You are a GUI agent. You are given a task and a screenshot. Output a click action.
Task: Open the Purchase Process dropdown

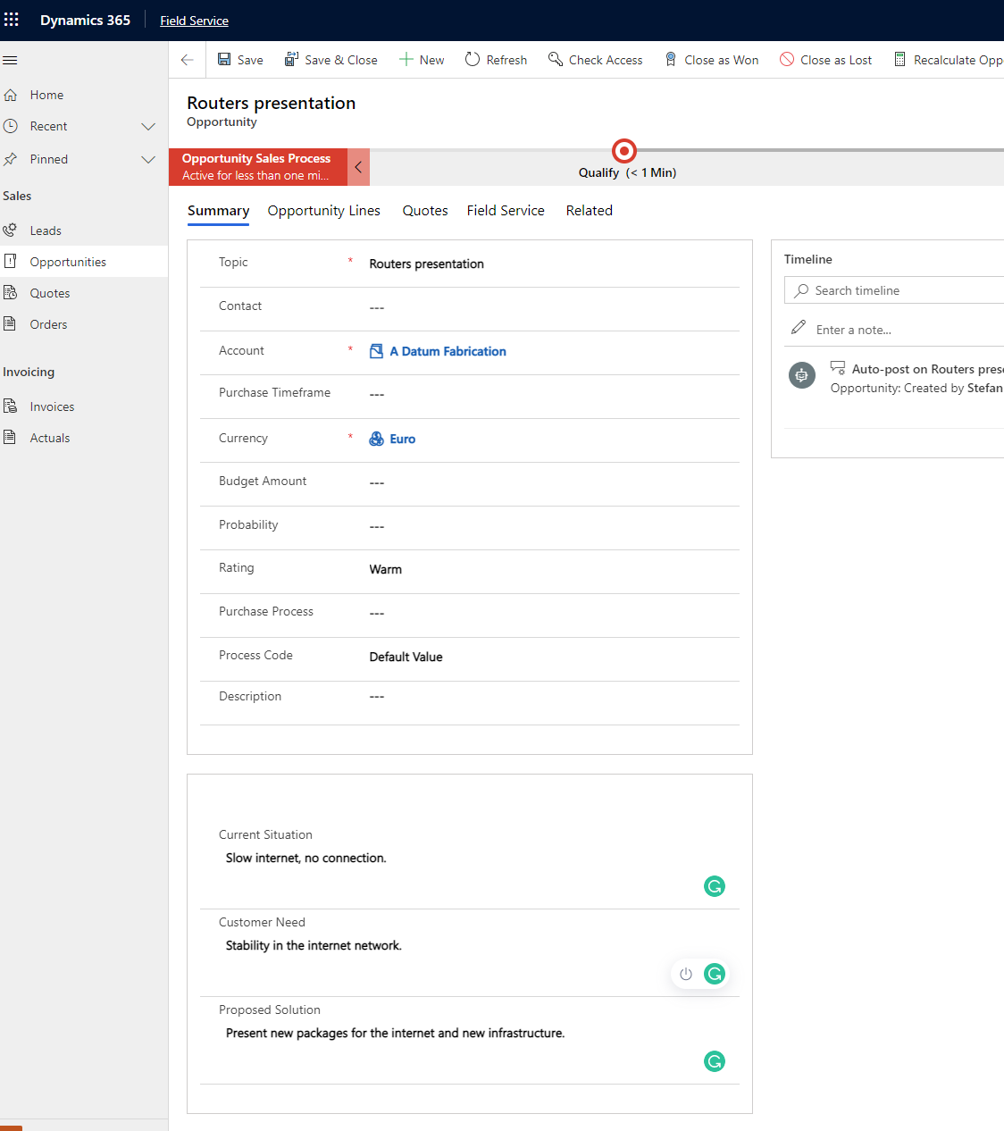point(553,613)
